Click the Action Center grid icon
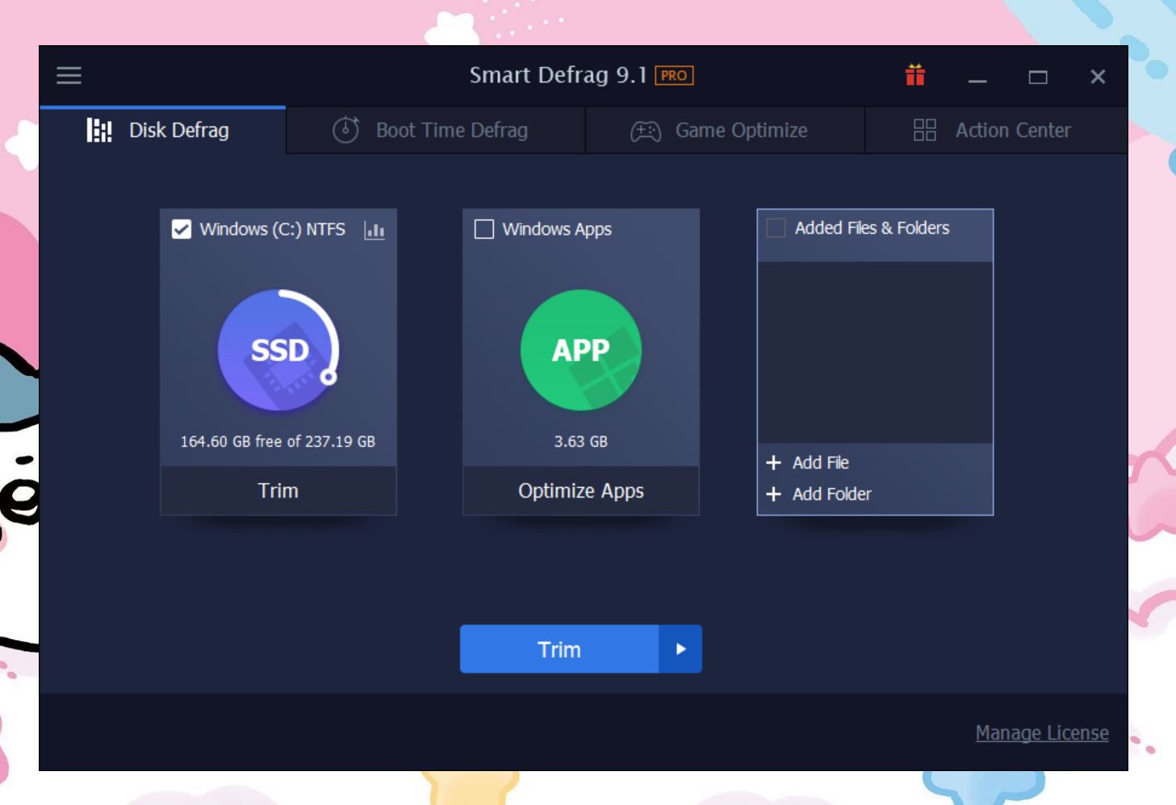The height and width of the screenshot is (805, 1176). pos(925,130)
